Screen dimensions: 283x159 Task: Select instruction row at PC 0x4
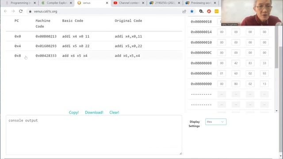point(94,46)
